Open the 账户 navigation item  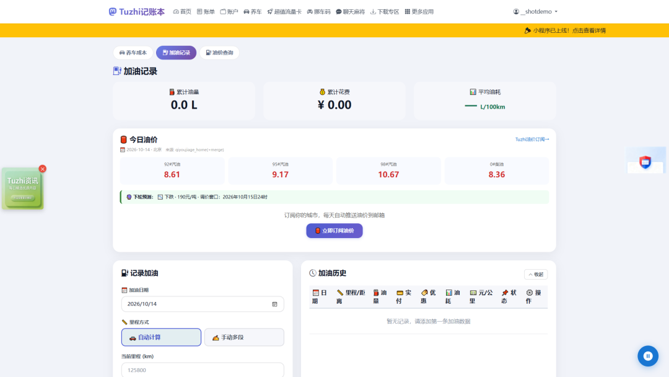pyautogui.click(x=229, y=12)
